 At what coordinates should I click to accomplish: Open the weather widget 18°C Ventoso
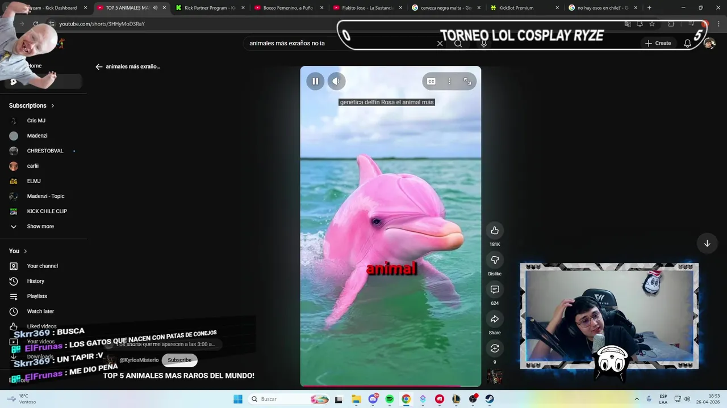click(23, 399)
